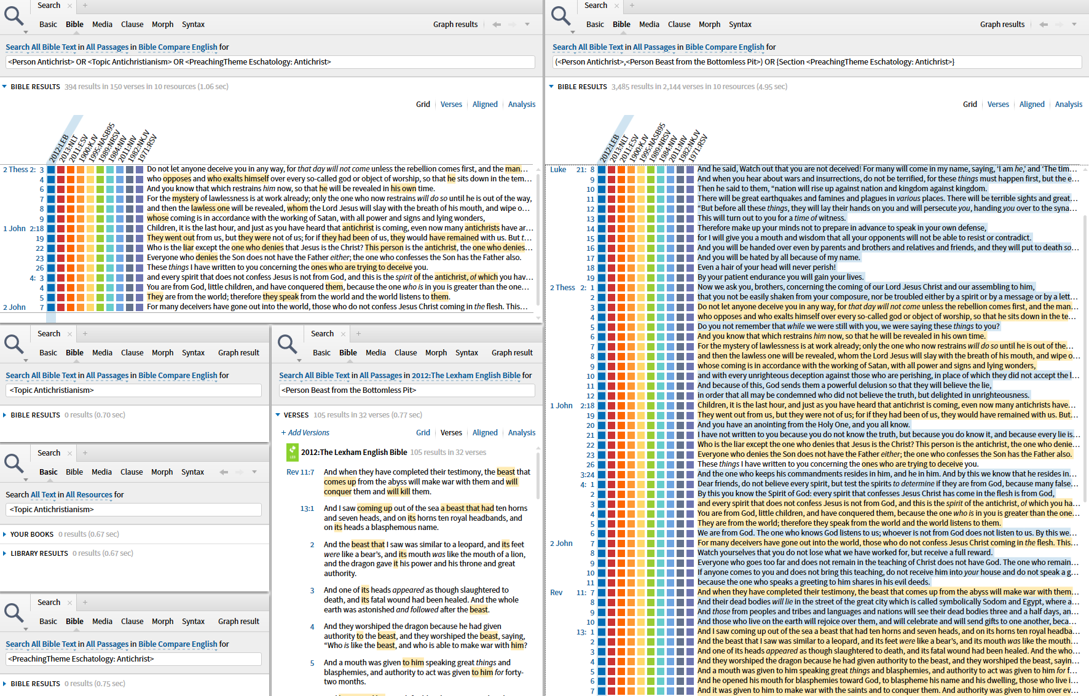Select Basic search type in top-left panel

48,25
